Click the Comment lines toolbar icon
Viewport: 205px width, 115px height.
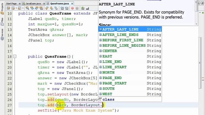tap(83, 8)
